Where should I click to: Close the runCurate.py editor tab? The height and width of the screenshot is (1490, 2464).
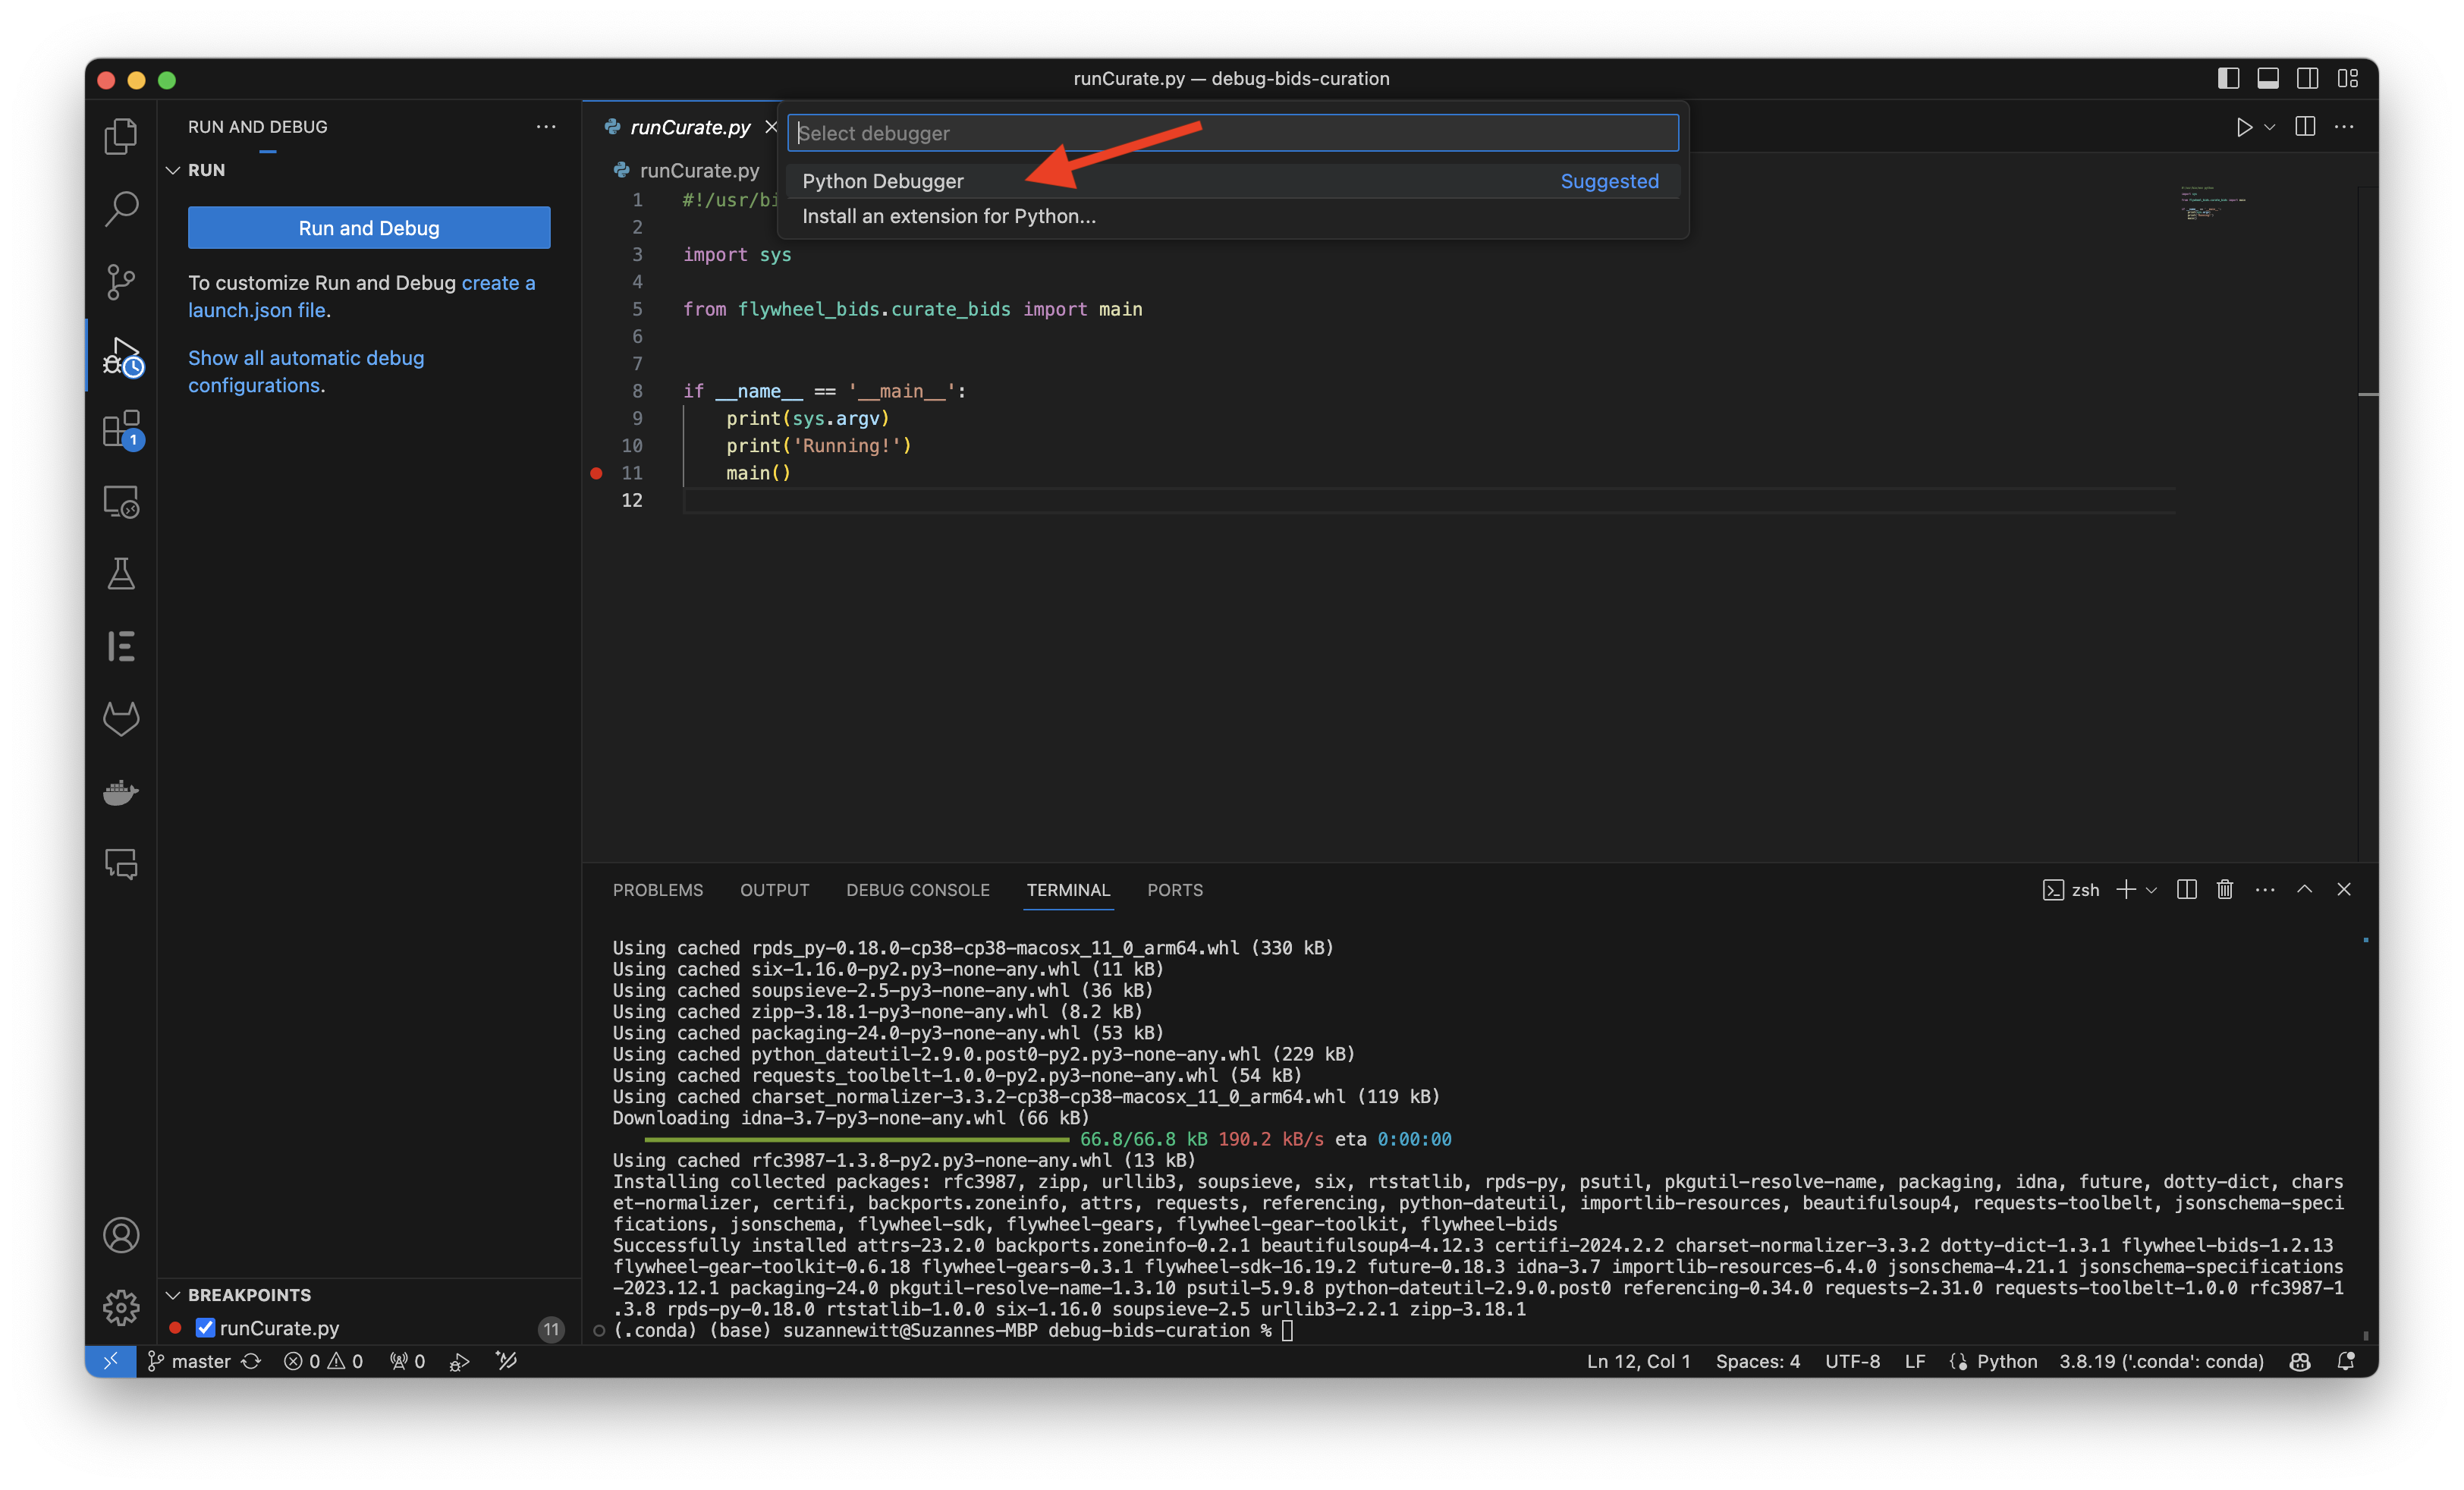(x=771, y=126)
